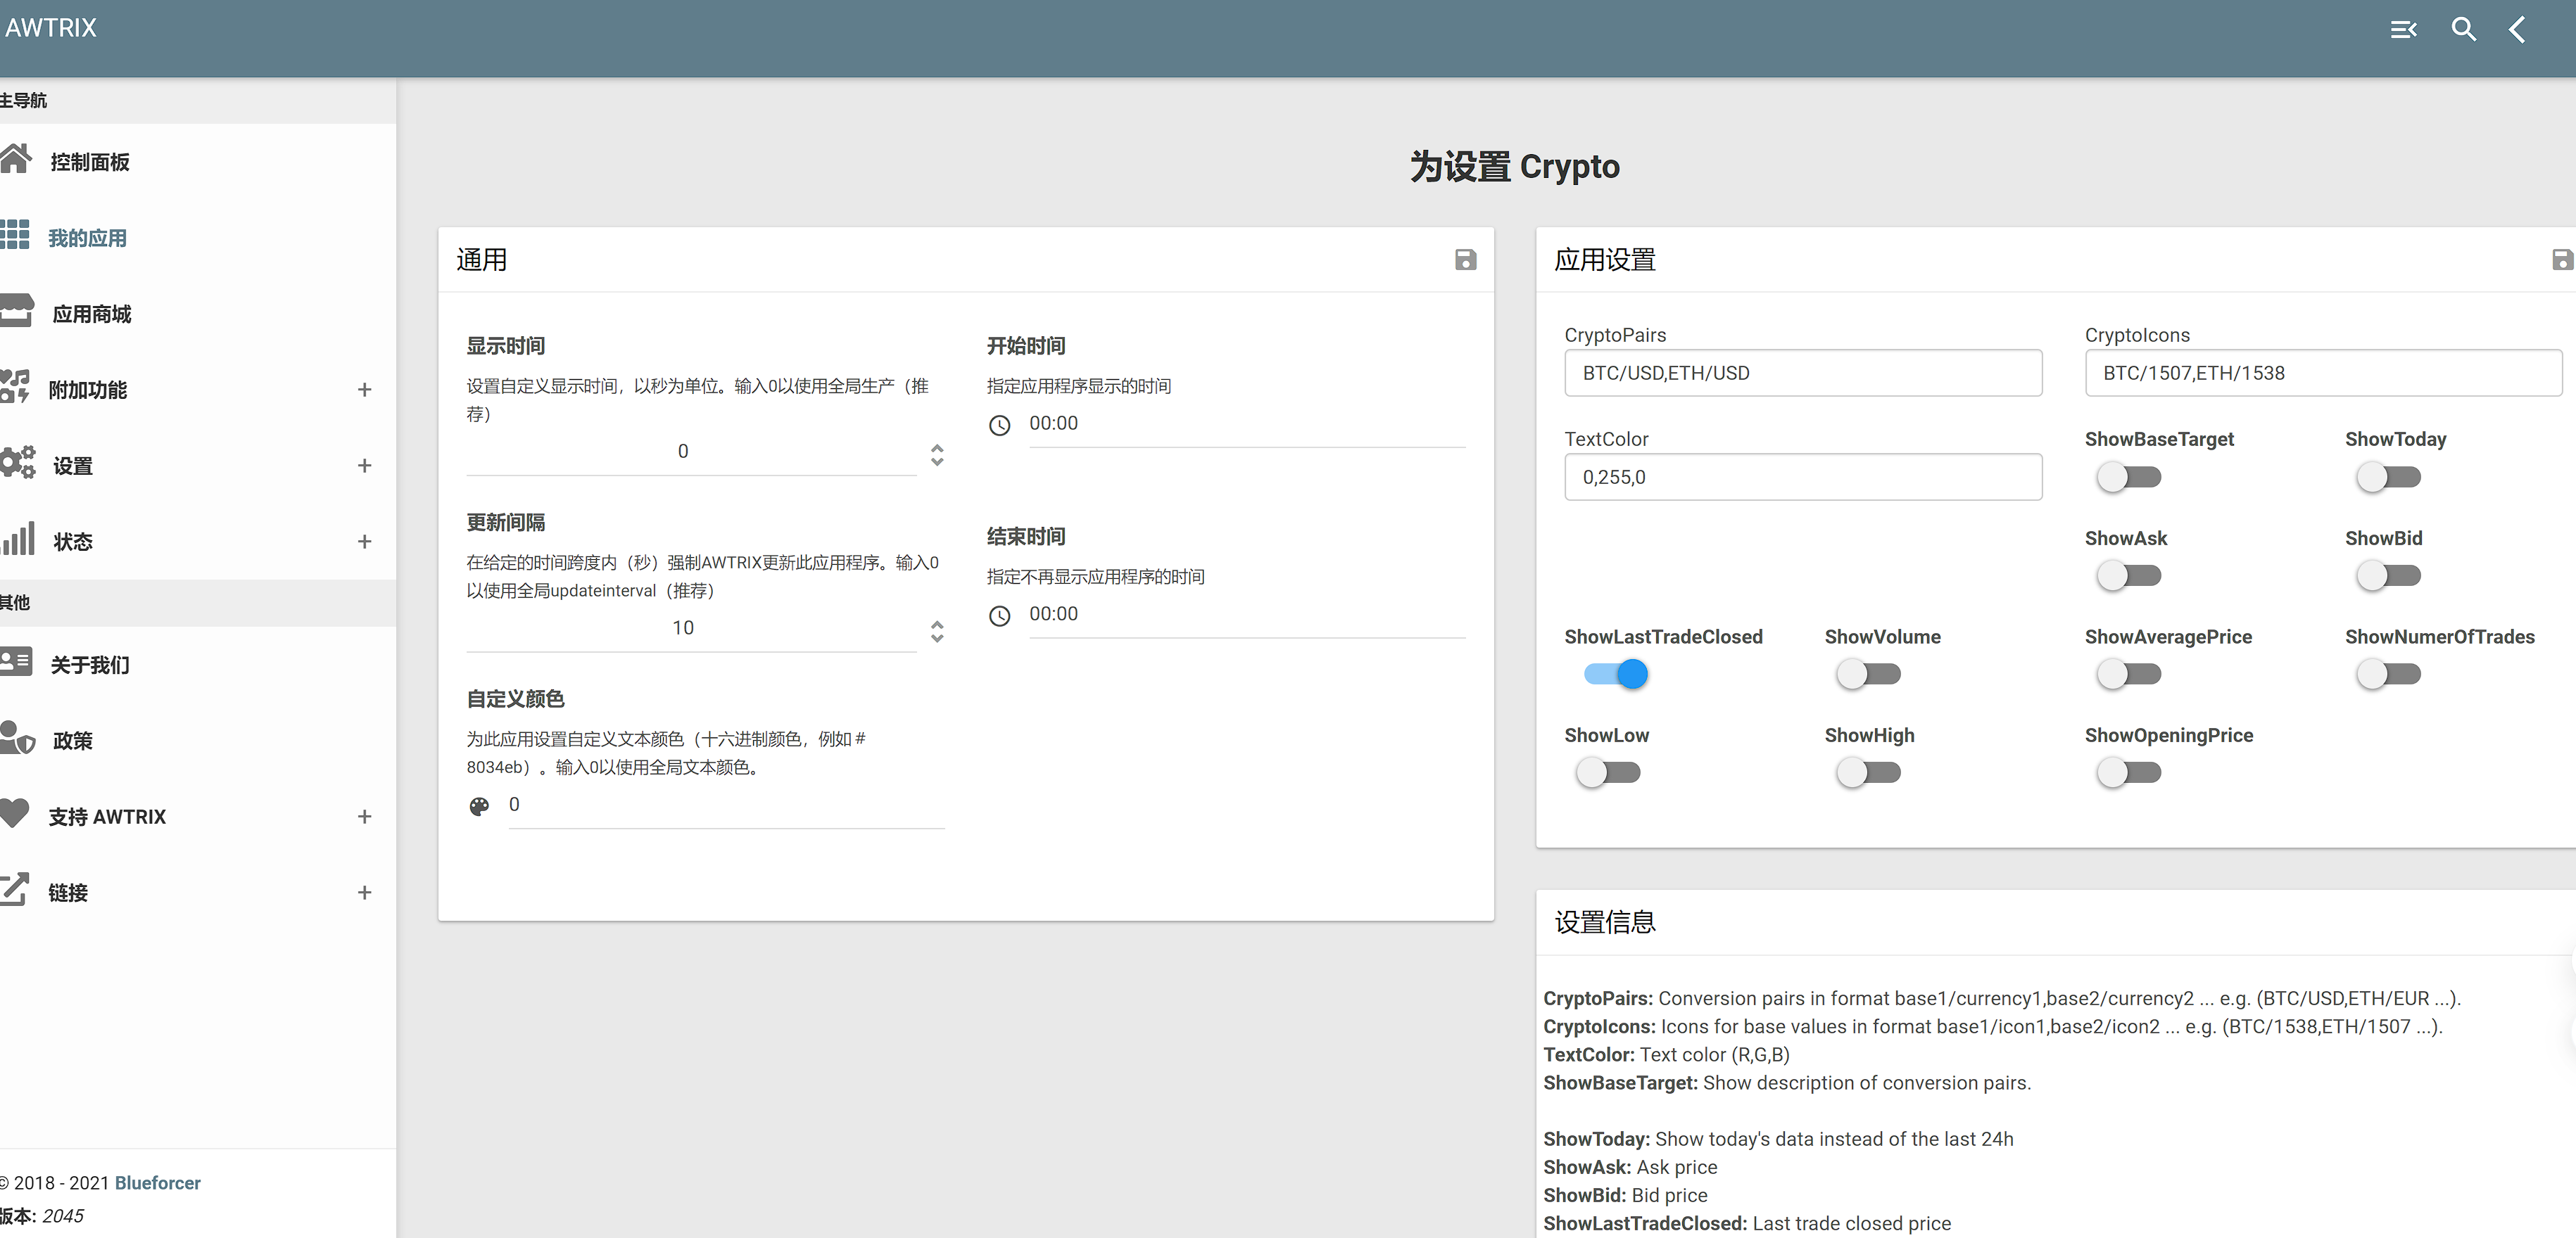Click the color palette icon for 自定义颜色
The width and height of the screenshot is (2576, 1238).
tap(479, 806)
